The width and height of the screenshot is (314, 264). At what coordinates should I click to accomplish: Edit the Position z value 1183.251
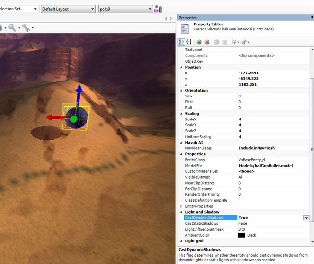(248, 85)
